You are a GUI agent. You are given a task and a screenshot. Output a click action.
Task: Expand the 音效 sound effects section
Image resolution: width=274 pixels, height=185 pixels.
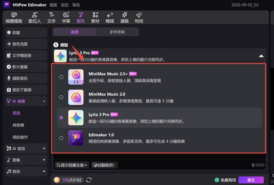point(44,171)
